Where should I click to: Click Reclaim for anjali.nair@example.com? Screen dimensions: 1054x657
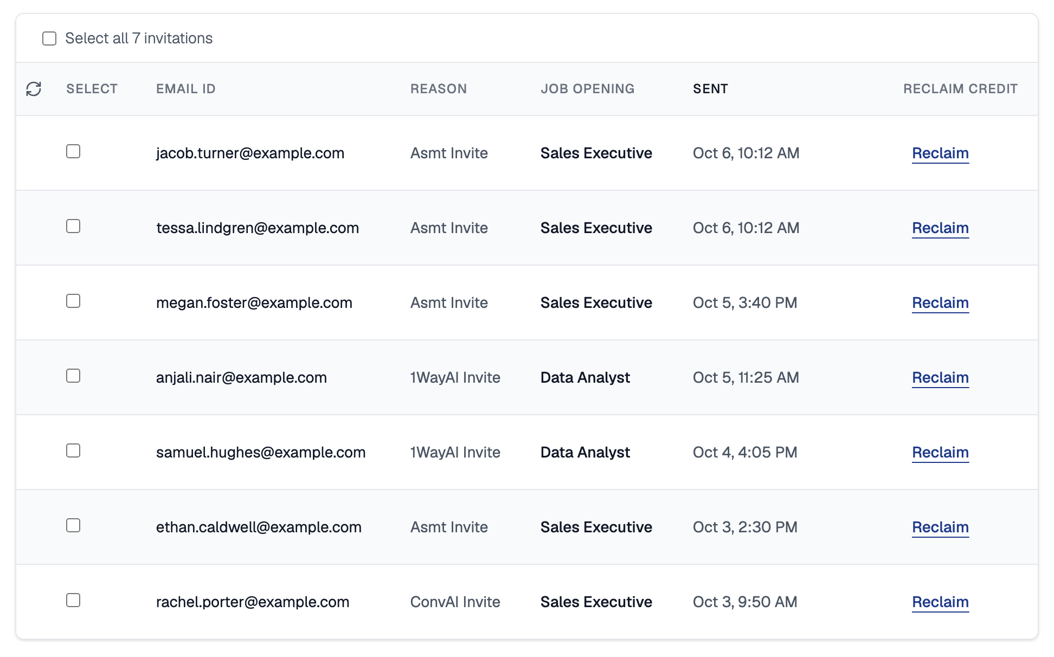[x=940, y=378]
